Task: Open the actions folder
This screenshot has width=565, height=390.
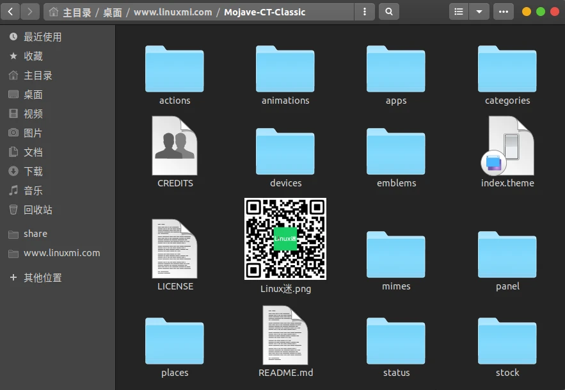Action: click(x=175, y=69)
